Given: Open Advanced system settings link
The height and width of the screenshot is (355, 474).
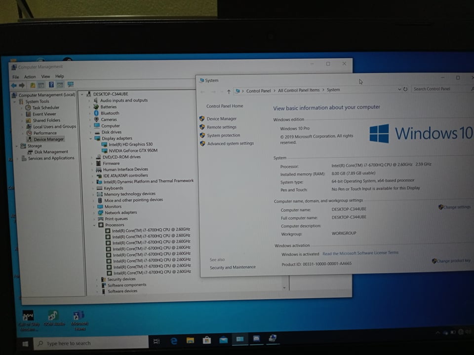Looking at the screenshot, I should (231, 143).
